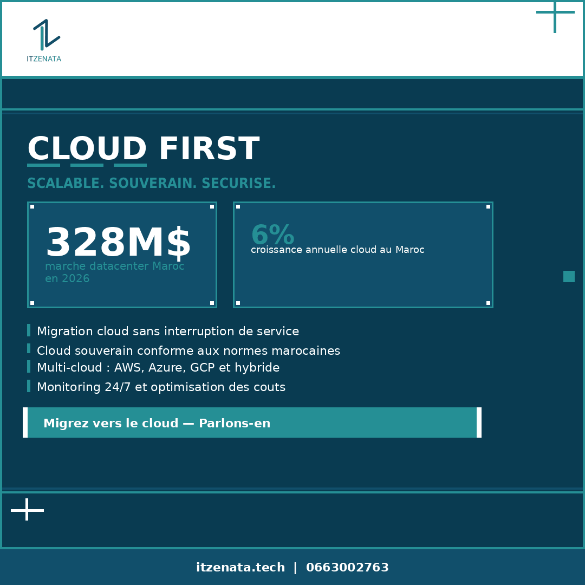Click the teal bullet before "Migration cloud" item
The image size is (585, 585).
point(28,331)
